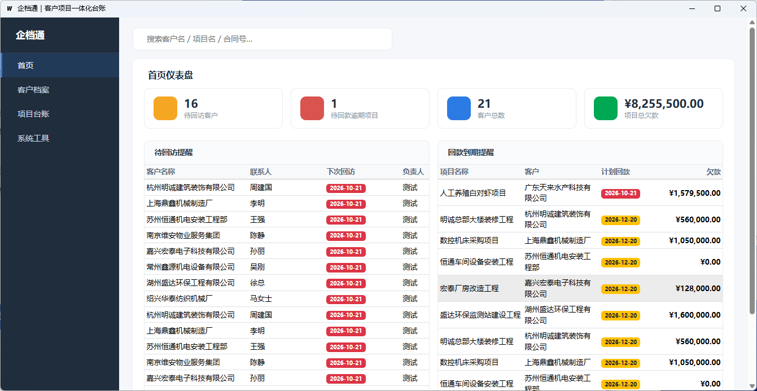
Task: Click the 联系人 column header
Action: [x=261, y=172]
